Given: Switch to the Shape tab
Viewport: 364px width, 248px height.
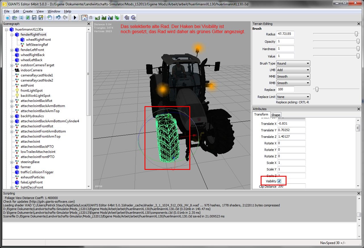Looking at the screenshot, I should 276,115.
